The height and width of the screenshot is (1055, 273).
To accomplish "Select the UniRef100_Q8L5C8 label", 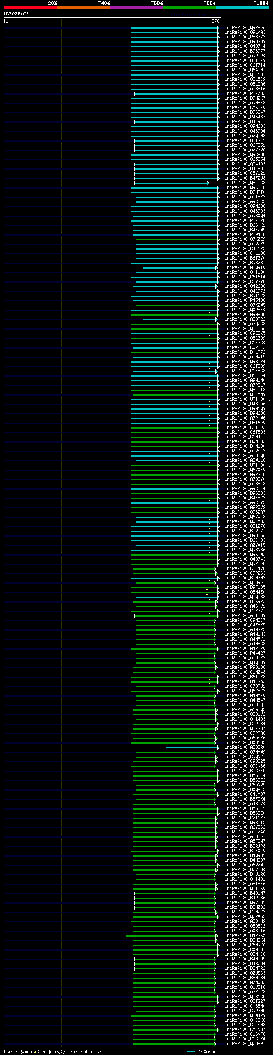I will tap(245, 183).
